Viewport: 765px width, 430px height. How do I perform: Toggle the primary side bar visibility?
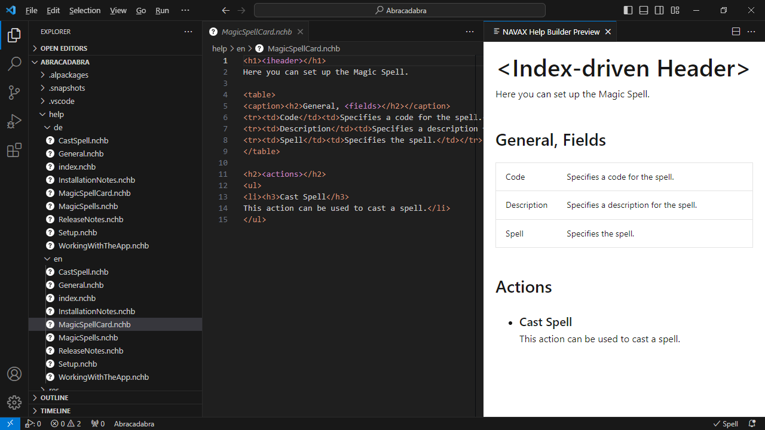coord(628,10)
